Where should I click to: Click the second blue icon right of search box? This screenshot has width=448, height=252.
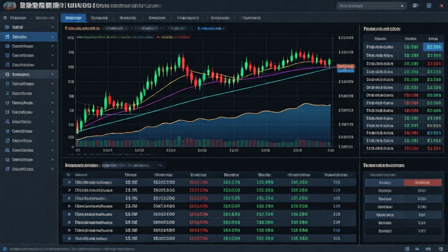pos(429,6)
